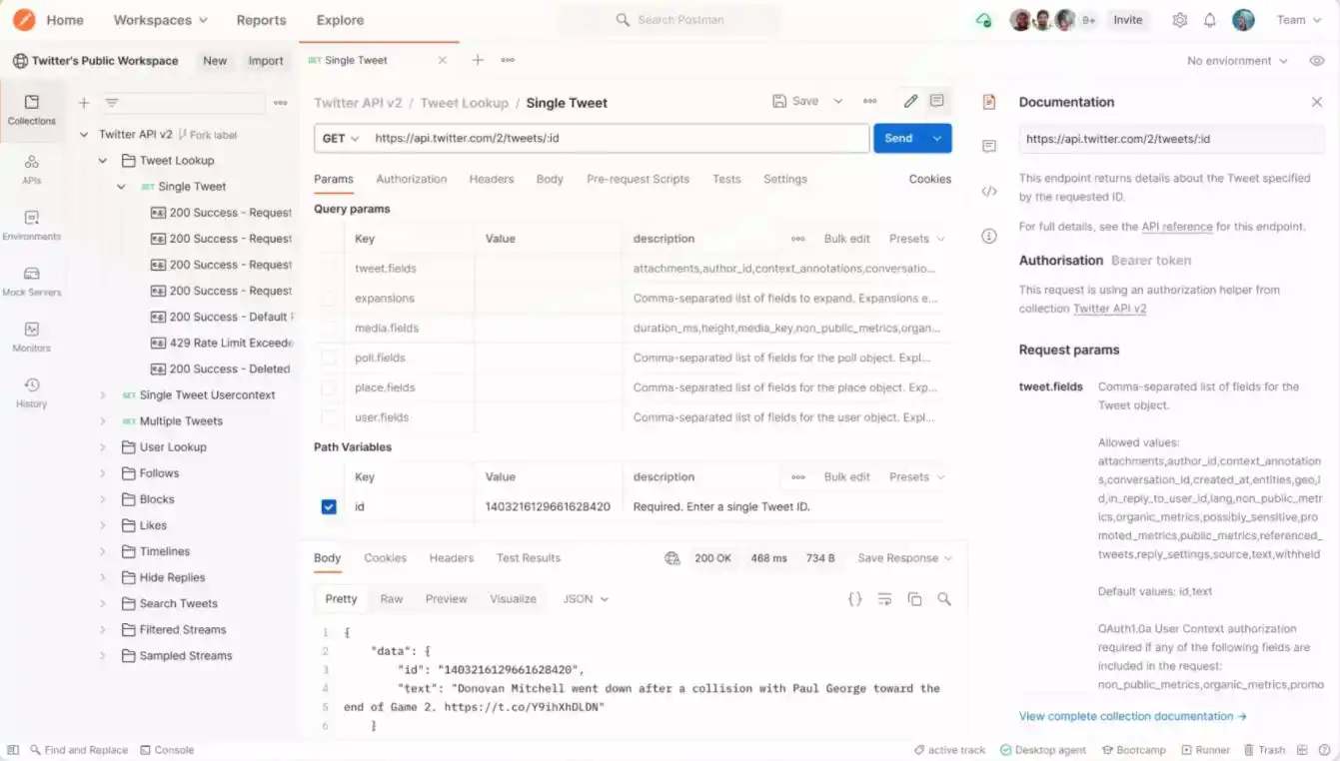Image resolution: width=1340 pixels, height=761 pixels.
Task: Collapse the Tweet Lookup folder
Action: [x=102, y=161]
